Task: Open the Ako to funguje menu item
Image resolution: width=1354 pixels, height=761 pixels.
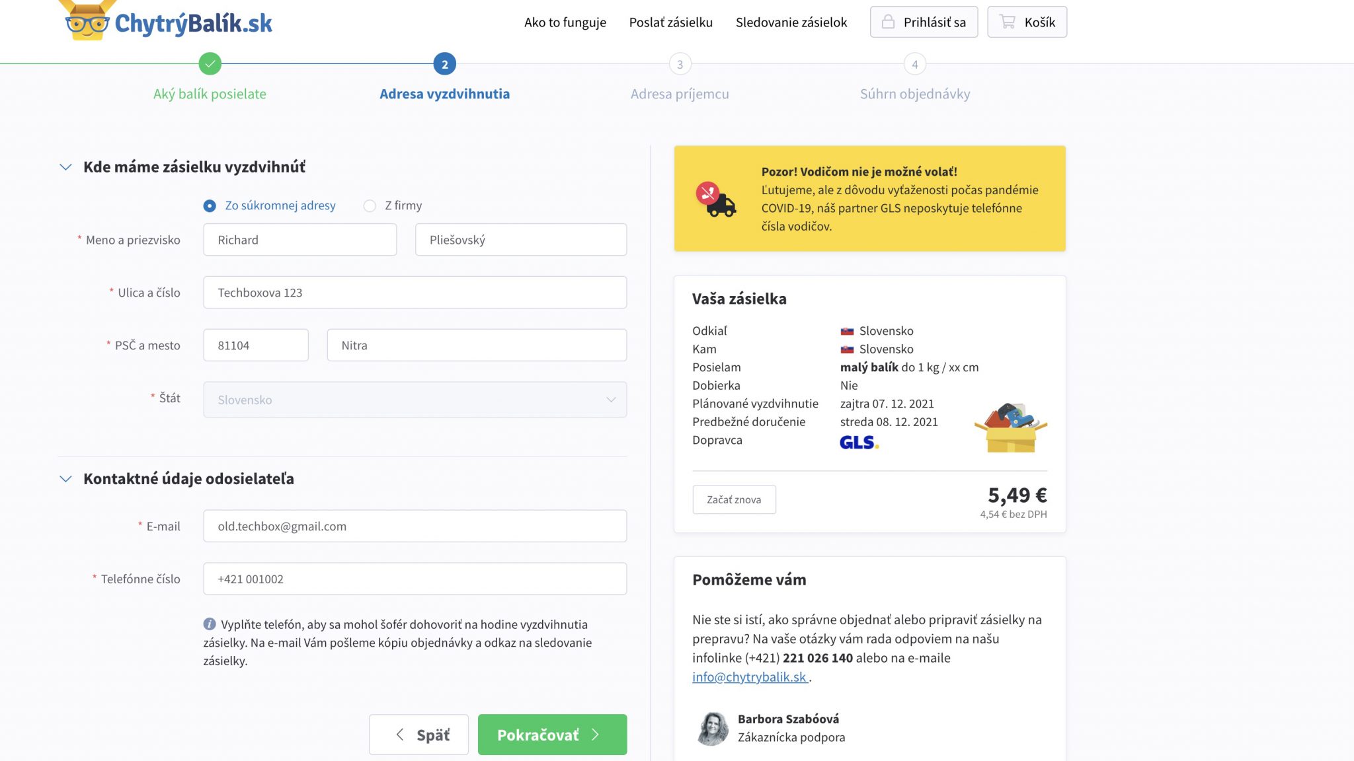Action: pos(565,22)
